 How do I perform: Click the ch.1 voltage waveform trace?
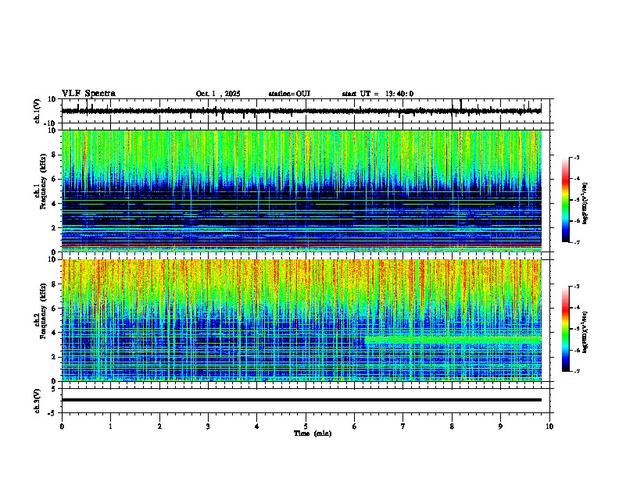tap(302, 111)
